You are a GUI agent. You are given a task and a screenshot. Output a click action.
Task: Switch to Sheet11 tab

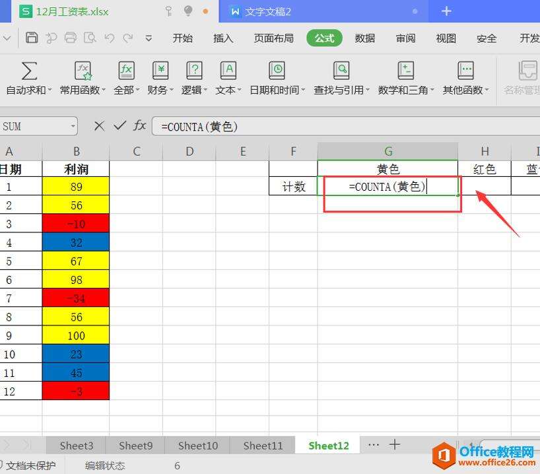coord(263,446)
